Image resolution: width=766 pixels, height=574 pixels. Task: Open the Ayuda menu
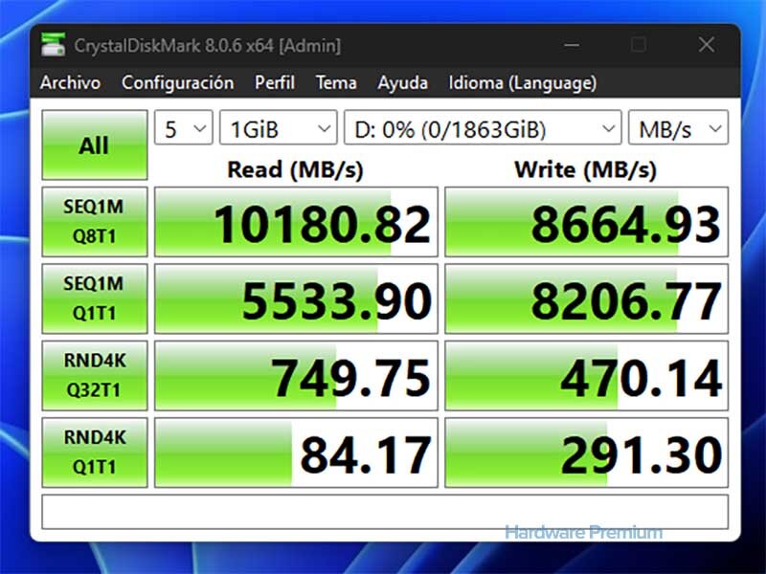(x=402, y=82)
